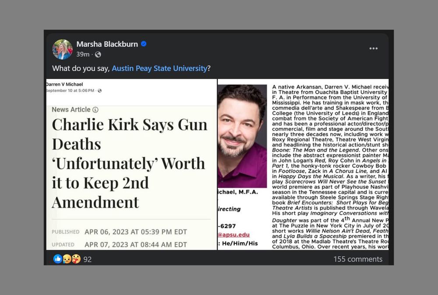Click the Marsha Blackburn name link
The height and width of the screenshot is (295, 438).
[107, 44]
